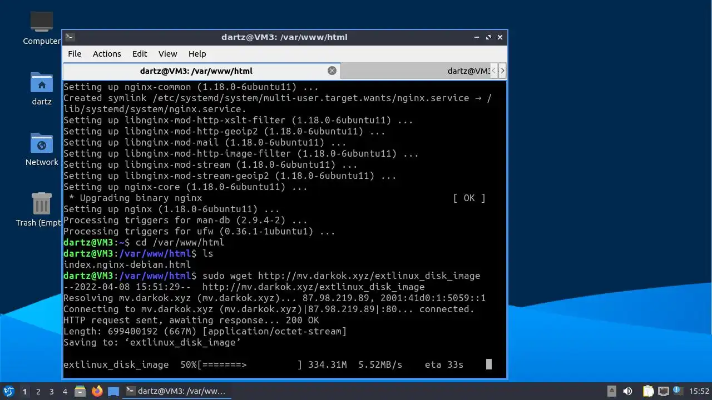The width and height of the screenshot is (712, 400).
Task: Open the Lubuntu start menu
Action: 8,391
